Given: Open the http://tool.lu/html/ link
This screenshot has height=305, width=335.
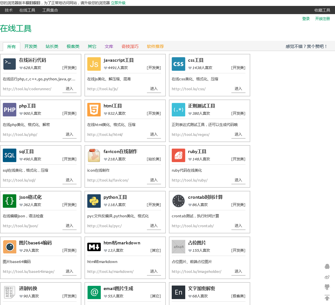Looking at the screenshot, I should tap(105, 135).
